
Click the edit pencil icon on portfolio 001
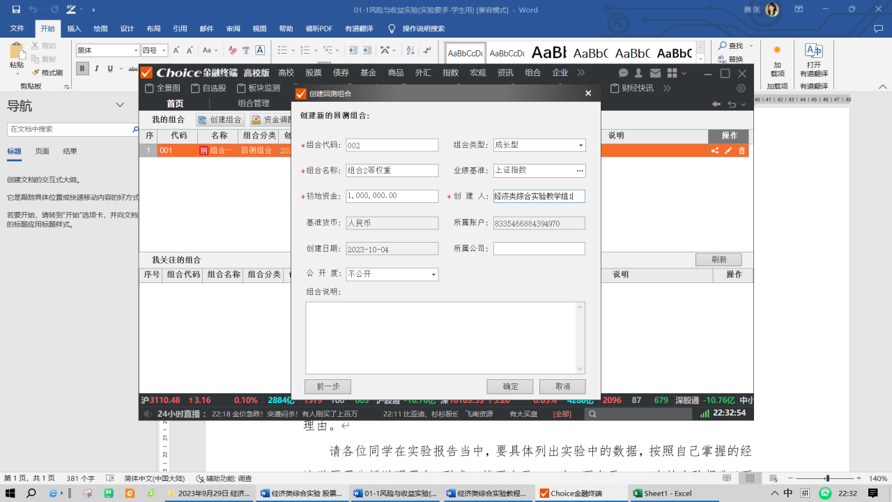[x=728, y=151]
